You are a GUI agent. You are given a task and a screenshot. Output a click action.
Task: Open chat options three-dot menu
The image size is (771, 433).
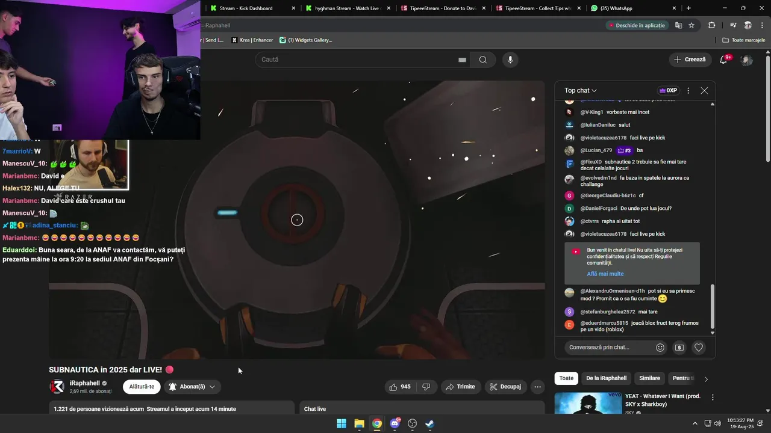click(x=688, y=90)
